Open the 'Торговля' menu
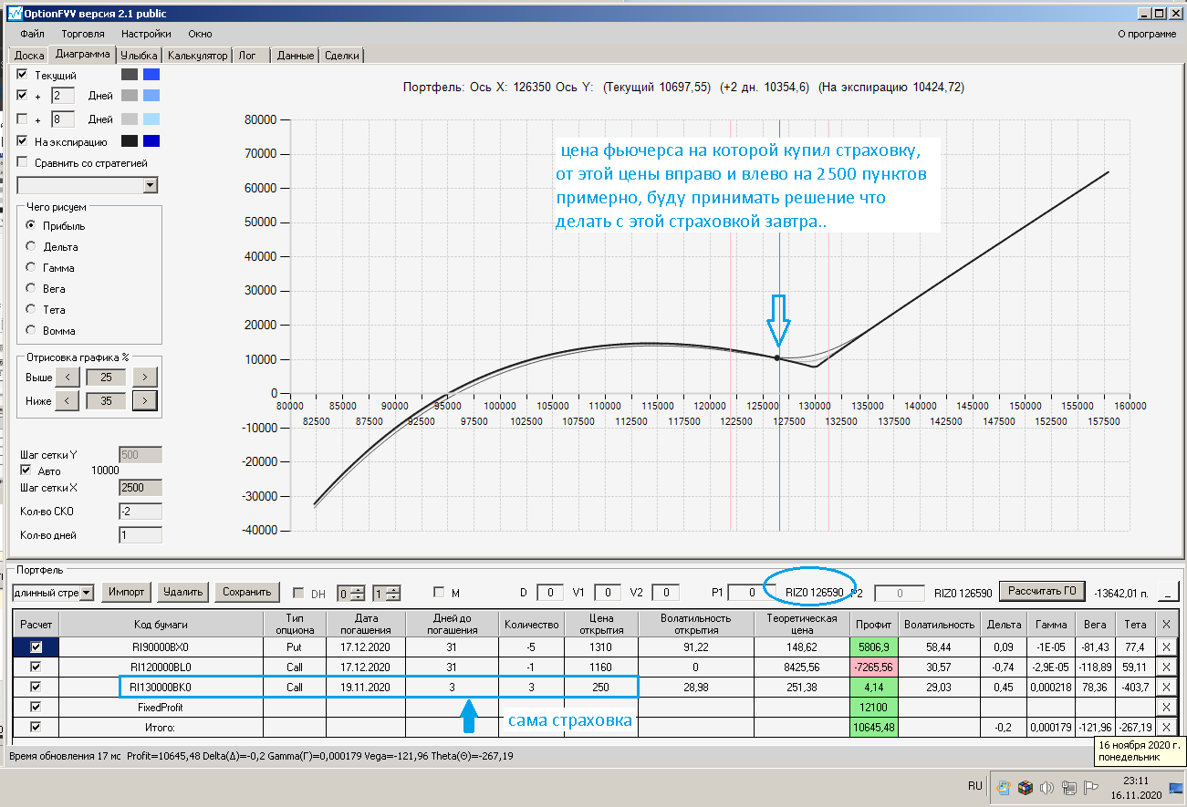This screenshot has width=1187, height=807. 83,34
